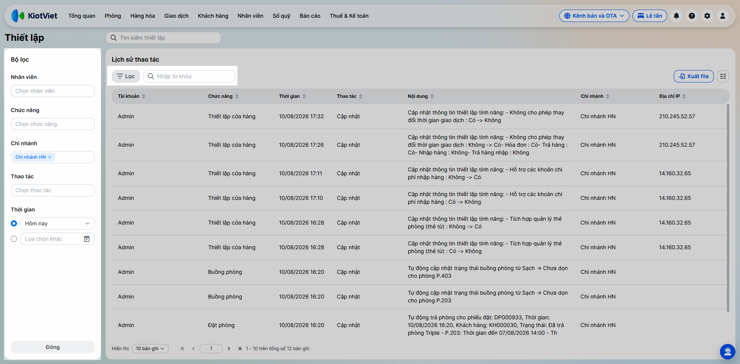Select the 10/08/2026 17:32 log row
This screenshot has width=740, height=364.
point(419,116)
